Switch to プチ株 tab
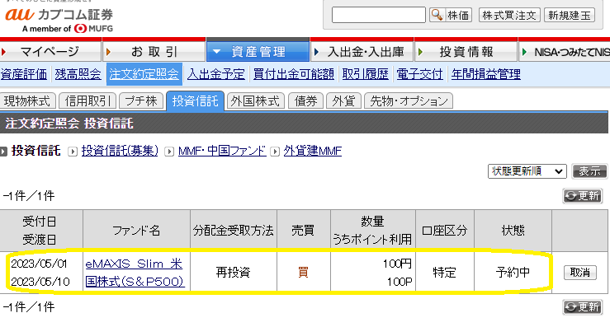Viewport: 610px width, 327px height. [x=141, y=101]
